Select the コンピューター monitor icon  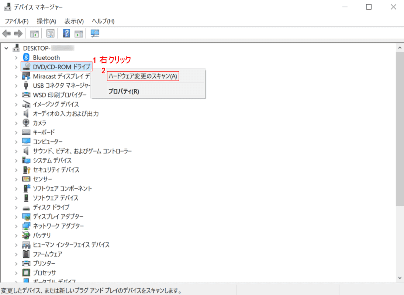pyautogui.click(x=26, y=142)
